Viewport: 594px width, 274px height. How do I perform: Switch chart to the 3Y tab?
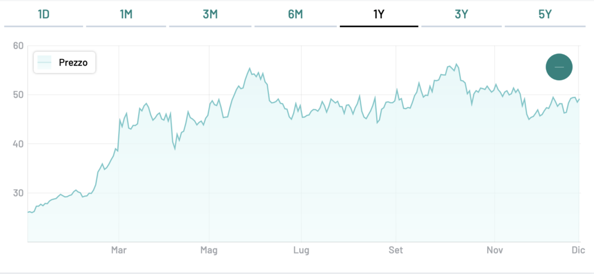click(x=461, y=14)
